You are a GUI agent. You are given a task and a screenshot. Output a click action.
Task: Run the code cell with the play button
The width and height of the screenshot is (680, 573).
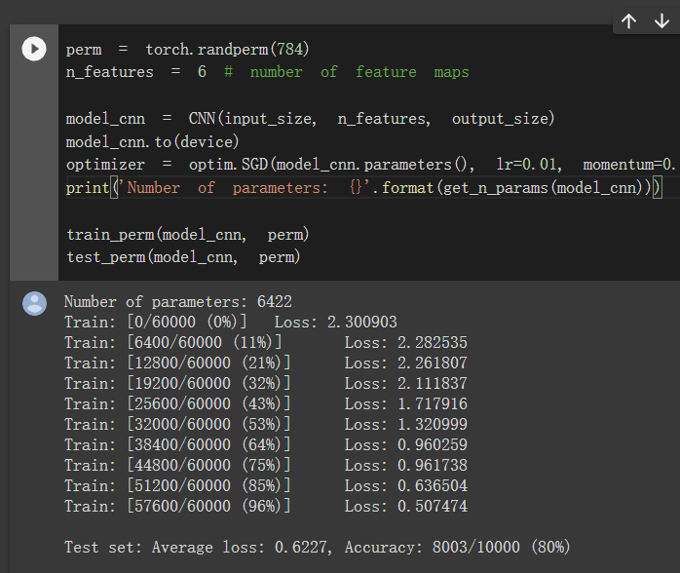34,49
